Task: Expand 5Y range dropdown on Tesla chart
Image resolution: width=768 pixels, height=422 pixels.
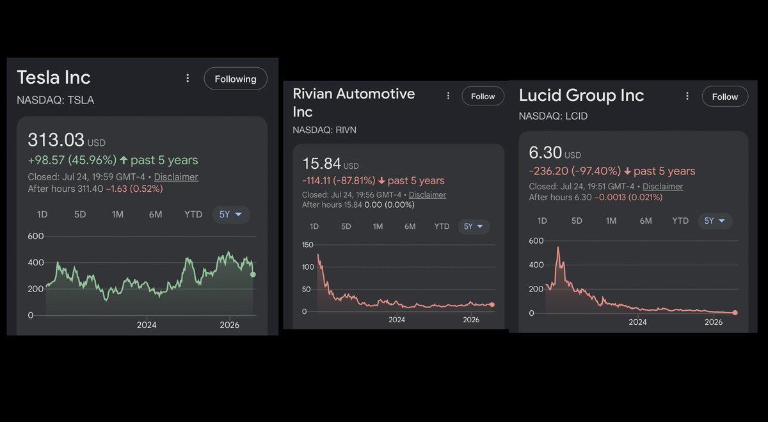Action: [231, 214]
